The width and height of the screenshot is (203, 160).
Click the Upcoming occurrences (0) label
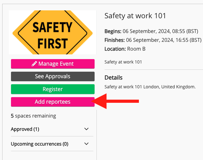tap(40, 144)
